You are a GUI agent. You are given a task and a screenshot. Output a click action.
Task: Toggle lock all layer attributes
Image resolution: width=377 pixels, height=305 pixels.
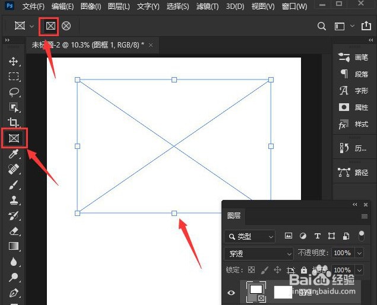[x=304, y=270]
